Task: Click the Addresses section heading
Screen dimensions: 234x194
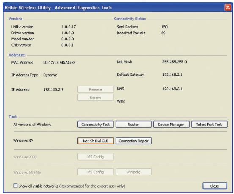Action: [x=17, y=55]
